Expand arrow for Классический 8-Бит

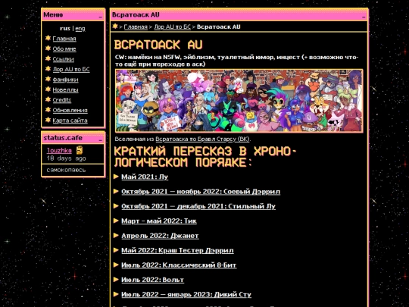coord(117,265)
